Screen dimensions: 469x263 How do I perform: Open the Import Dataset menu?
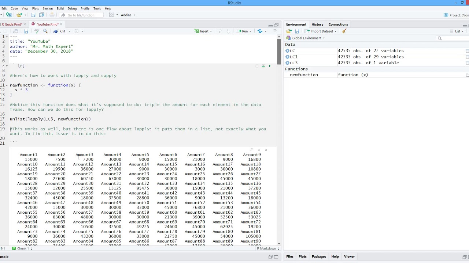pos(320,31)
